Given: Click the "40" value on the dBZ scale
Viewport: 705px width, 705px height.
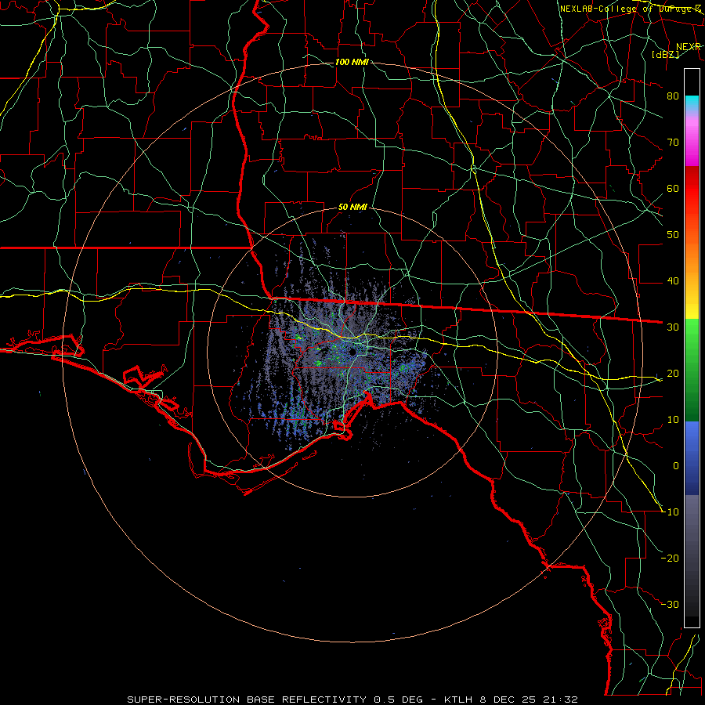Looking at the screenshot, I should tap(673, 280).
